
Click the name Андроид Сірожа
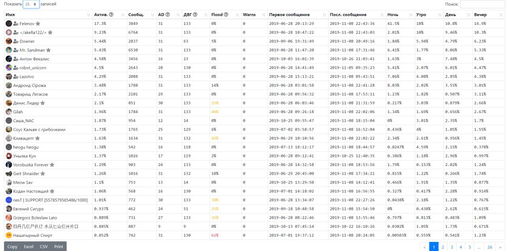[29, 85]
